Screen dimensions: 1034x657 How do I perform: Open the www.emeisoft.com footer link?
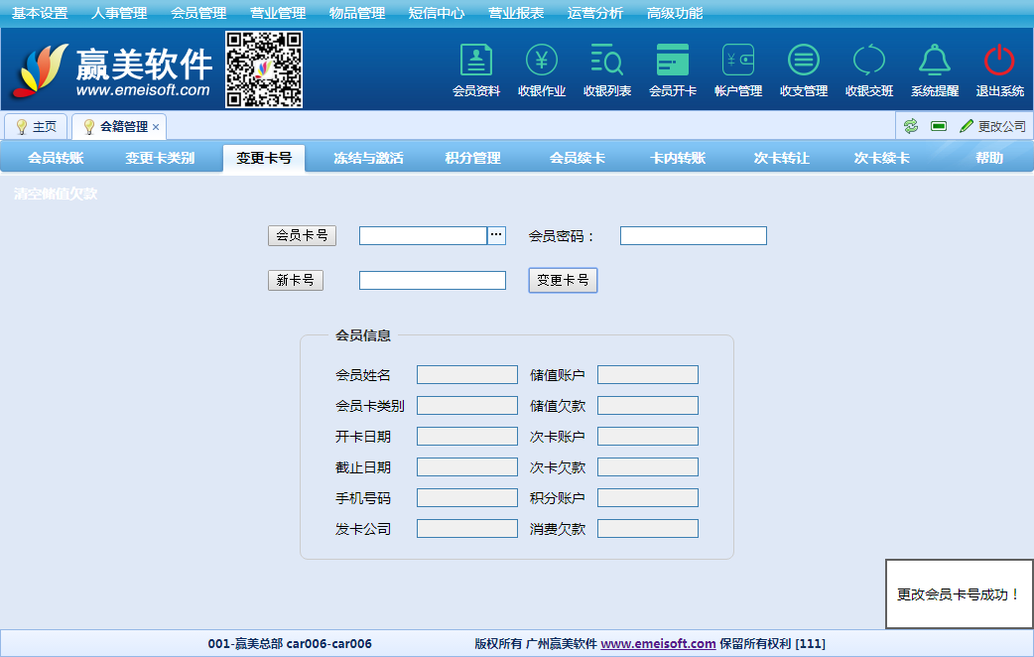[658, 643]
